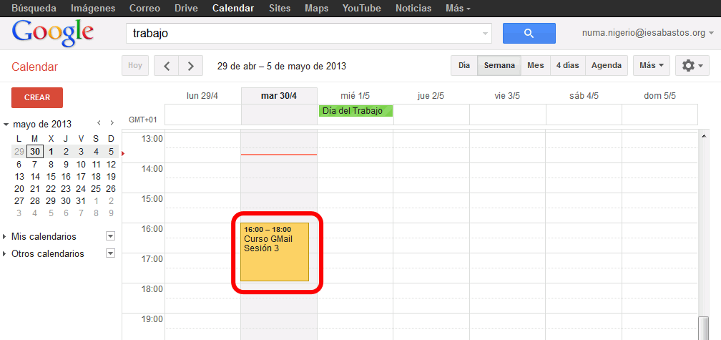Screen dimensions: 721x340
Task: Click the red CREAR button
Action: pyautogui.click(x=37, y=97)
